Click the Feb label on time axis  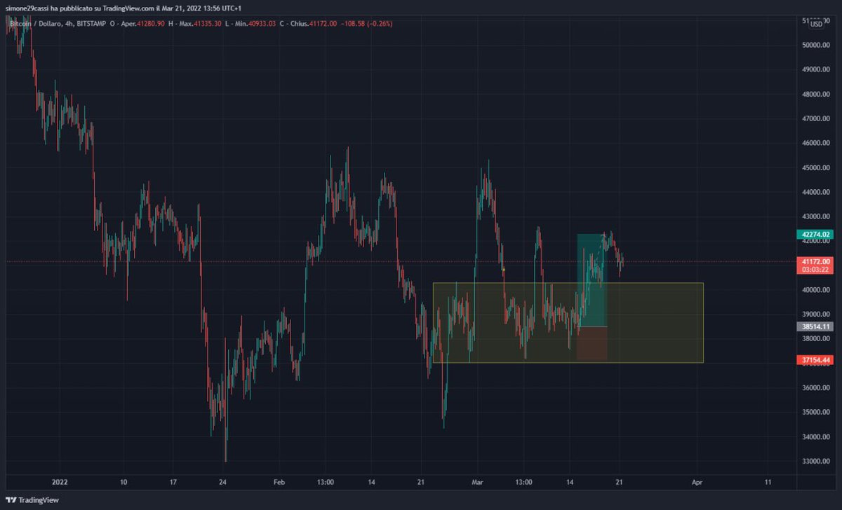279,482
